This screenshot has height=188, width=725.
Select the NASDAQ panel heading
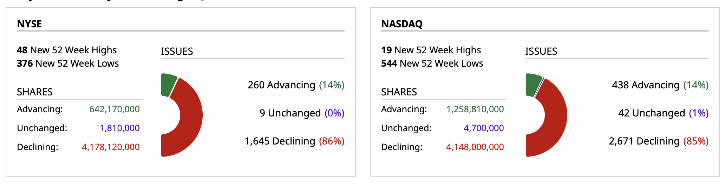point(402,24)
